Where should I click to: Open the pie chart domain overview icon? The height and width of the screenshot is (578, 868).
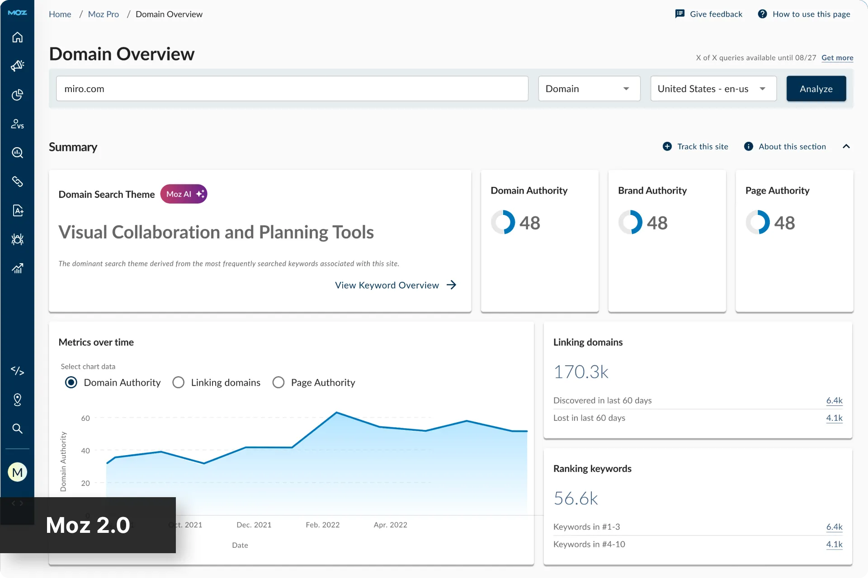(17, 95)
